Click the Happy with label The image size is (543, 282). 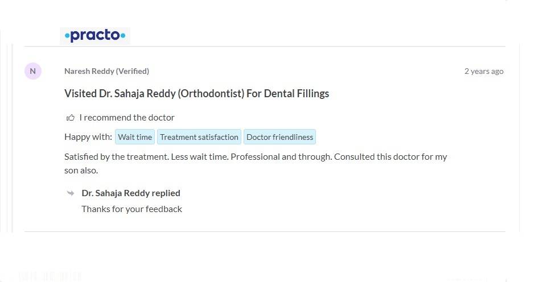point(88,137)
